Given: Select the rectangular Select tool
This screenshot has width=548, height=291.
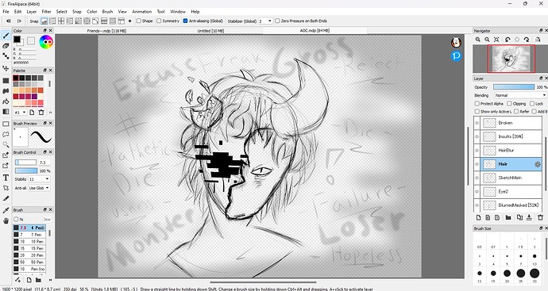Looking at the screenshot, I should click(x=6, y=124).
